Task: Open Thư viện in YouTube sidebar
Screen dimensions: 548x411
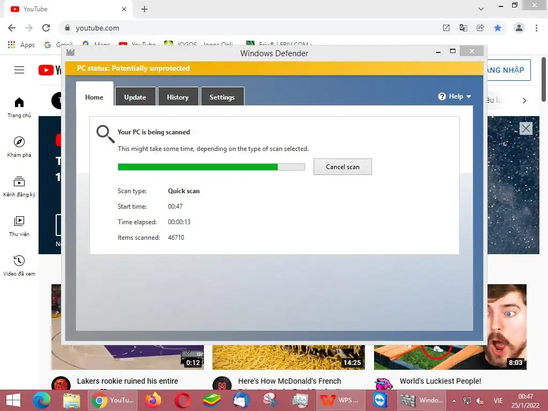Action: click(x=19, y=226)
